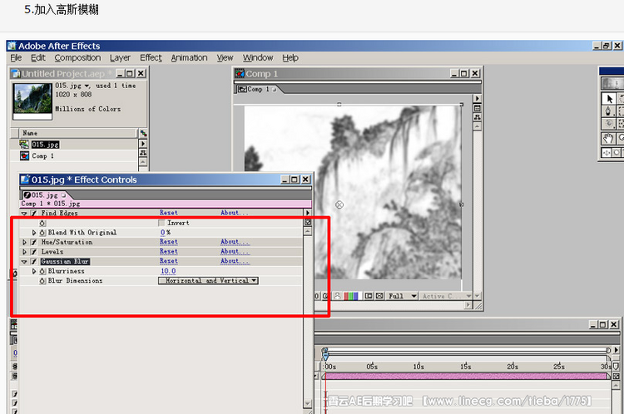Open the Effect menu
The image size is (624, 414).
(x=151, y=57)
